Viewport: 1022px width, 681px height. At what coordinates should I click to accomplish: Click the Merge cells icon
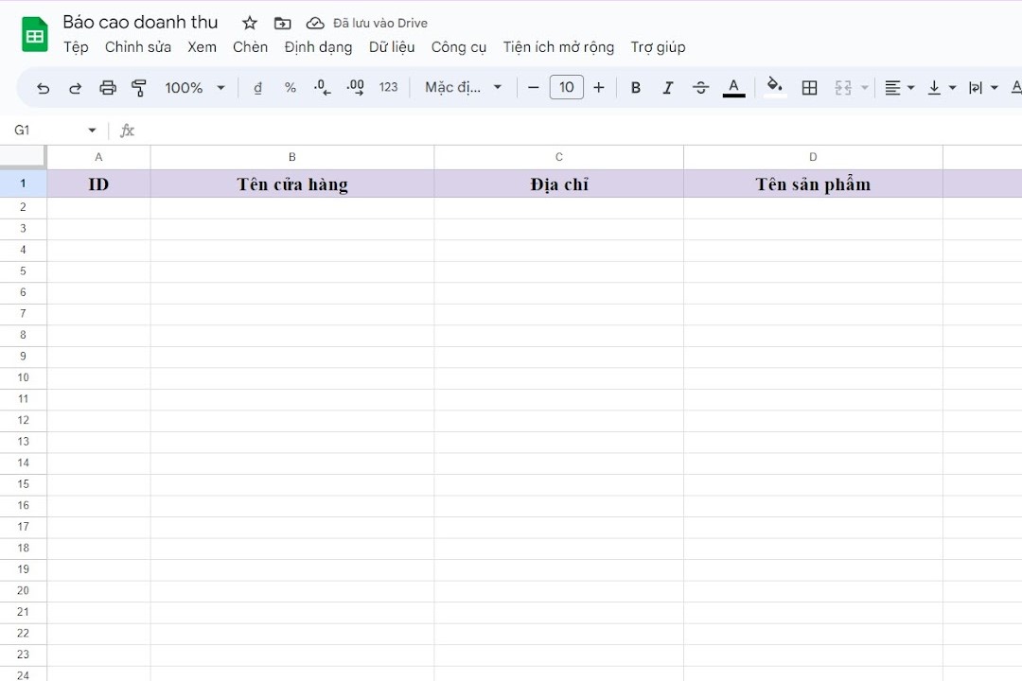point(841,87)
